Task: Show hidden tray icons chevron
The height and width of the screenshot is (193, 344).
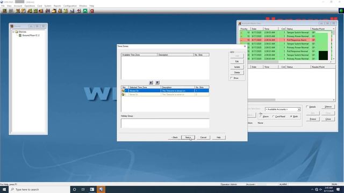Action: point(312,189)
